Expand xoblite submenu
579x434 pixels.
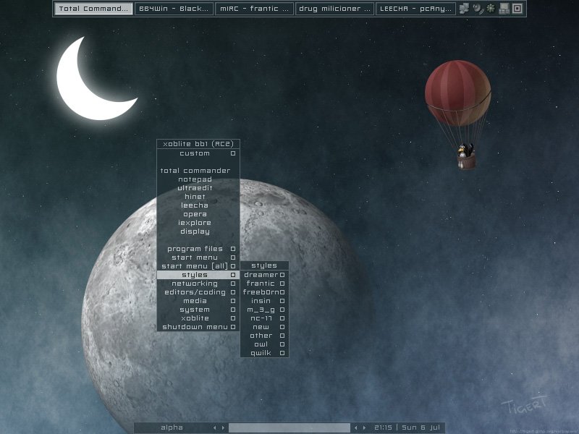click(198, 318)
